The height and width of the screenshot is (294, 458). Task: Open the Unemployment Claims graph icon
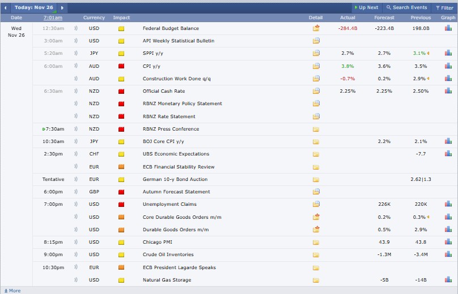(448, 204)
